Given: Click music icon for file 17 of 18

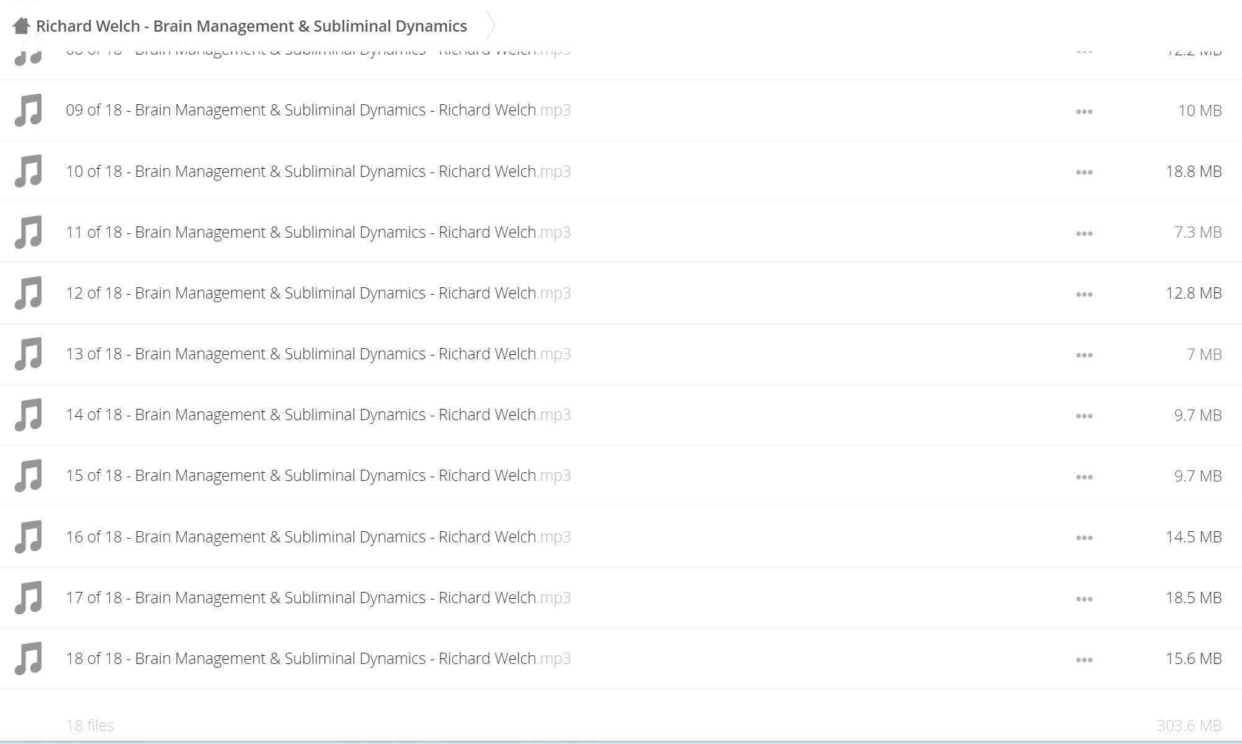Looking at the screenshot, I should 29,598.
